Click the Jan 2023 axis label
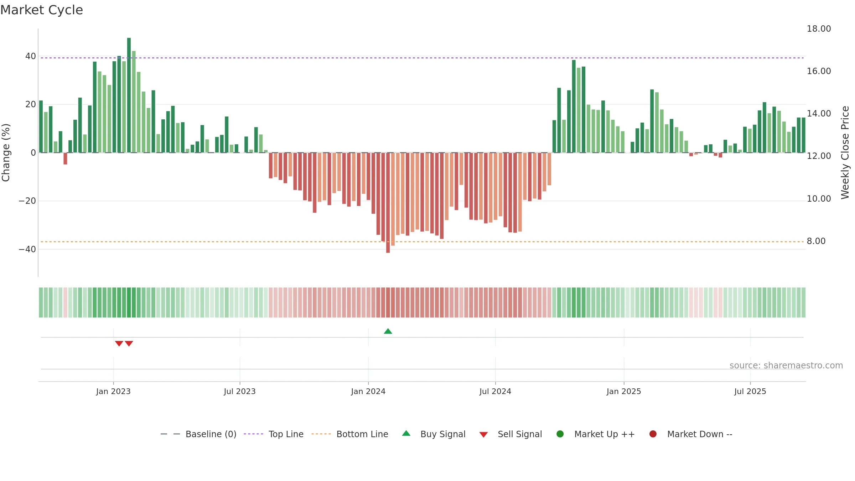The height and width of the screenshot is (481, 855). click(x=113, y=392)
